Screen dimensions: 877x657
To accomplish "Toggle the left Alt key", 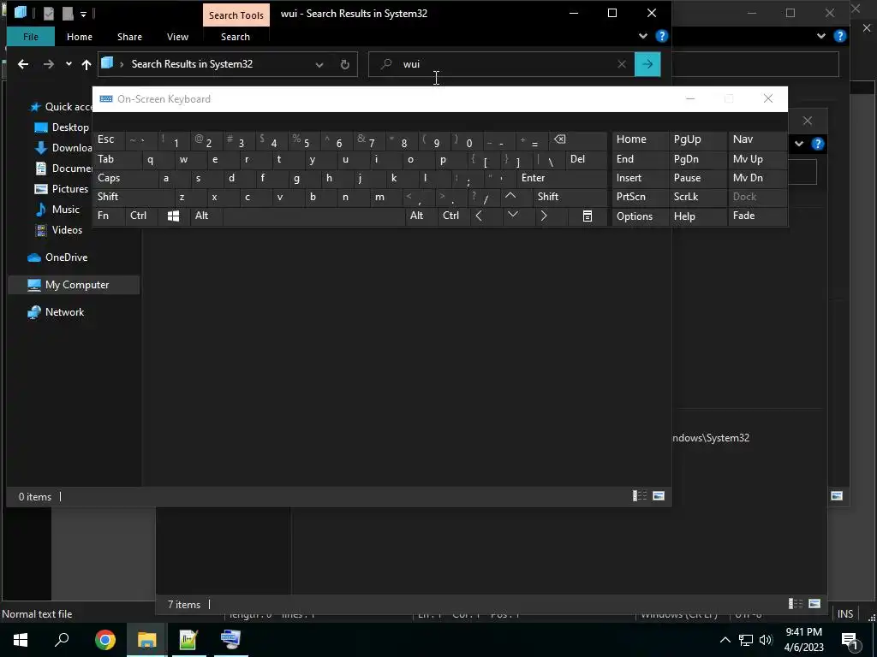I will click(x=206, y=216).
